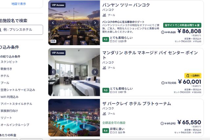Image resolution: width=210 pixels, height=140 pixels.
Task: Open the 地図で表示 map link
Action: click(19, 4)
